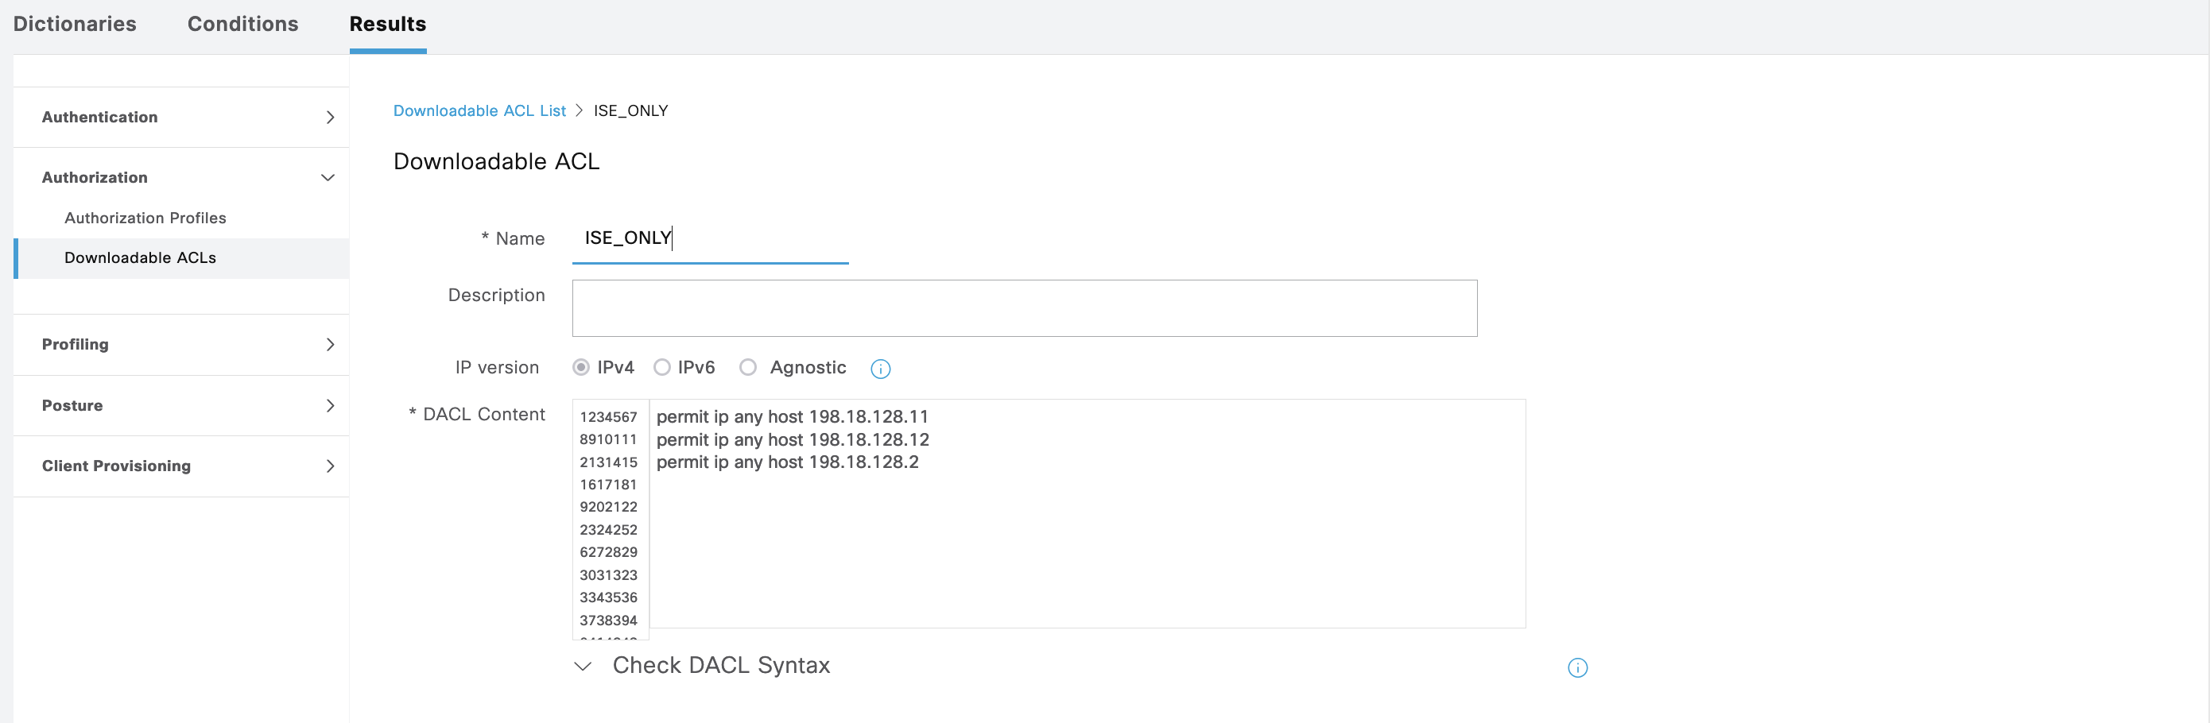Open the Conditions tab
2210x723 pixels.
tap(242, 24)
